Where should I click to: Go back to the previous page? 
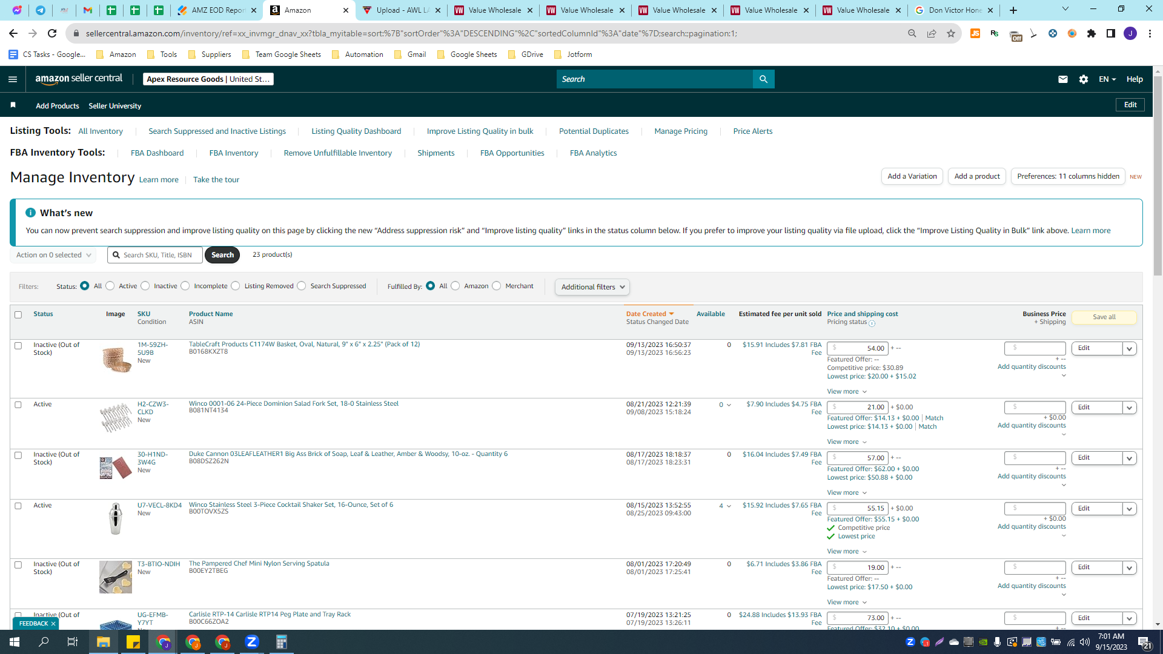coord(13,33)
